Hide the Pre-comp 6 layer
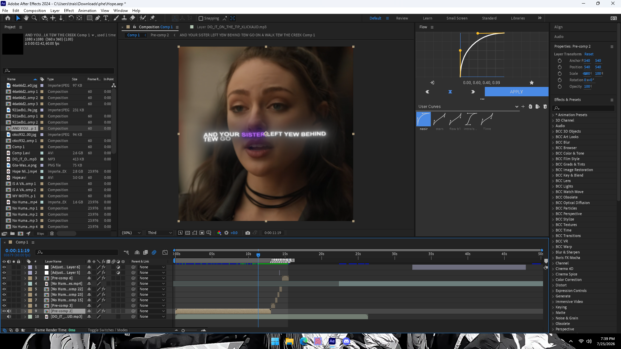This screenshot has width=621, height=349. pyautogui.click(x=4, y=278)
